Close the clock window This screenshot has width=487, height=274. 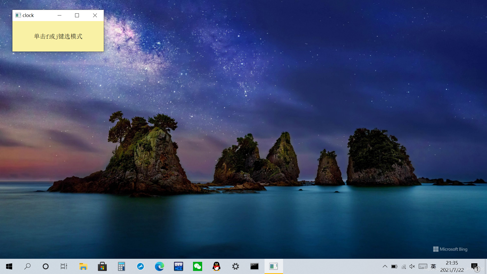(x=95, y=15)
